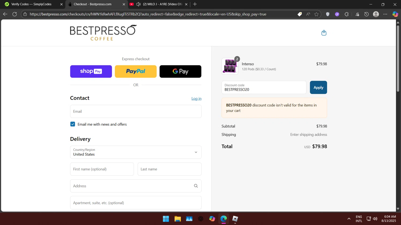The height and width of the screenshot is (225, 401).
Task: Launch File Explorer from taskbar
Action: pyautogui.click(x=178, y=219)
